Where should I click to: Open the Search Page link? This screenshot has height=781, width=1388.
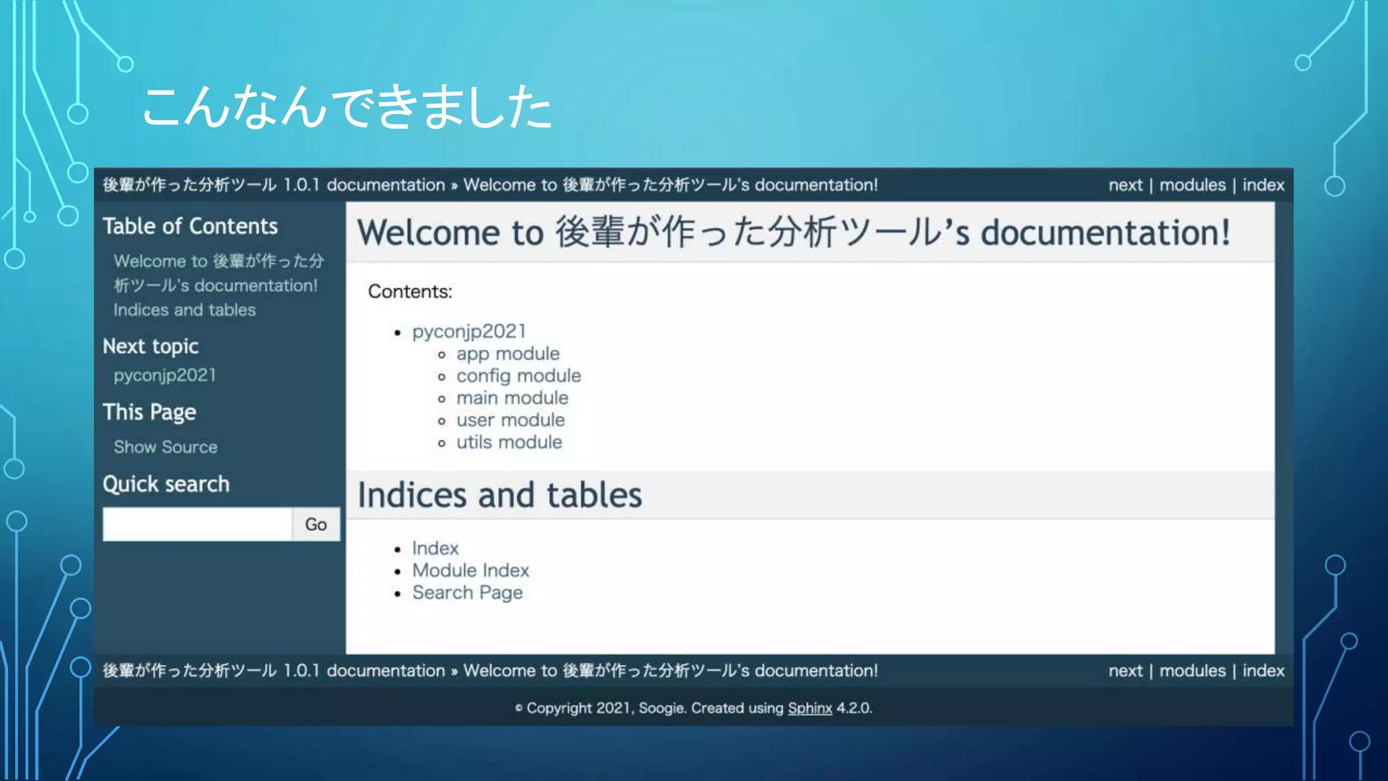pos(467,593)
